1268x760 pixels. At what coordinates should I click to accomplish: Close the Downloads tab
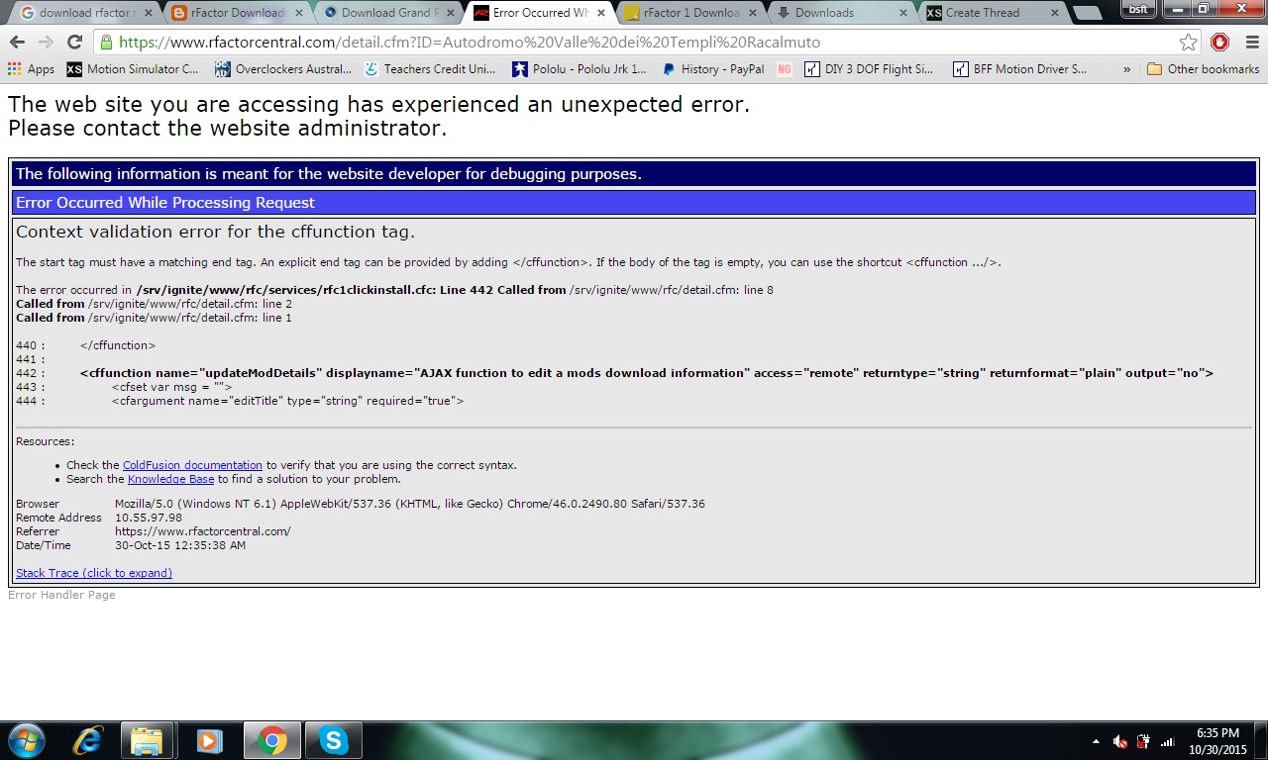tap(902, 13)
